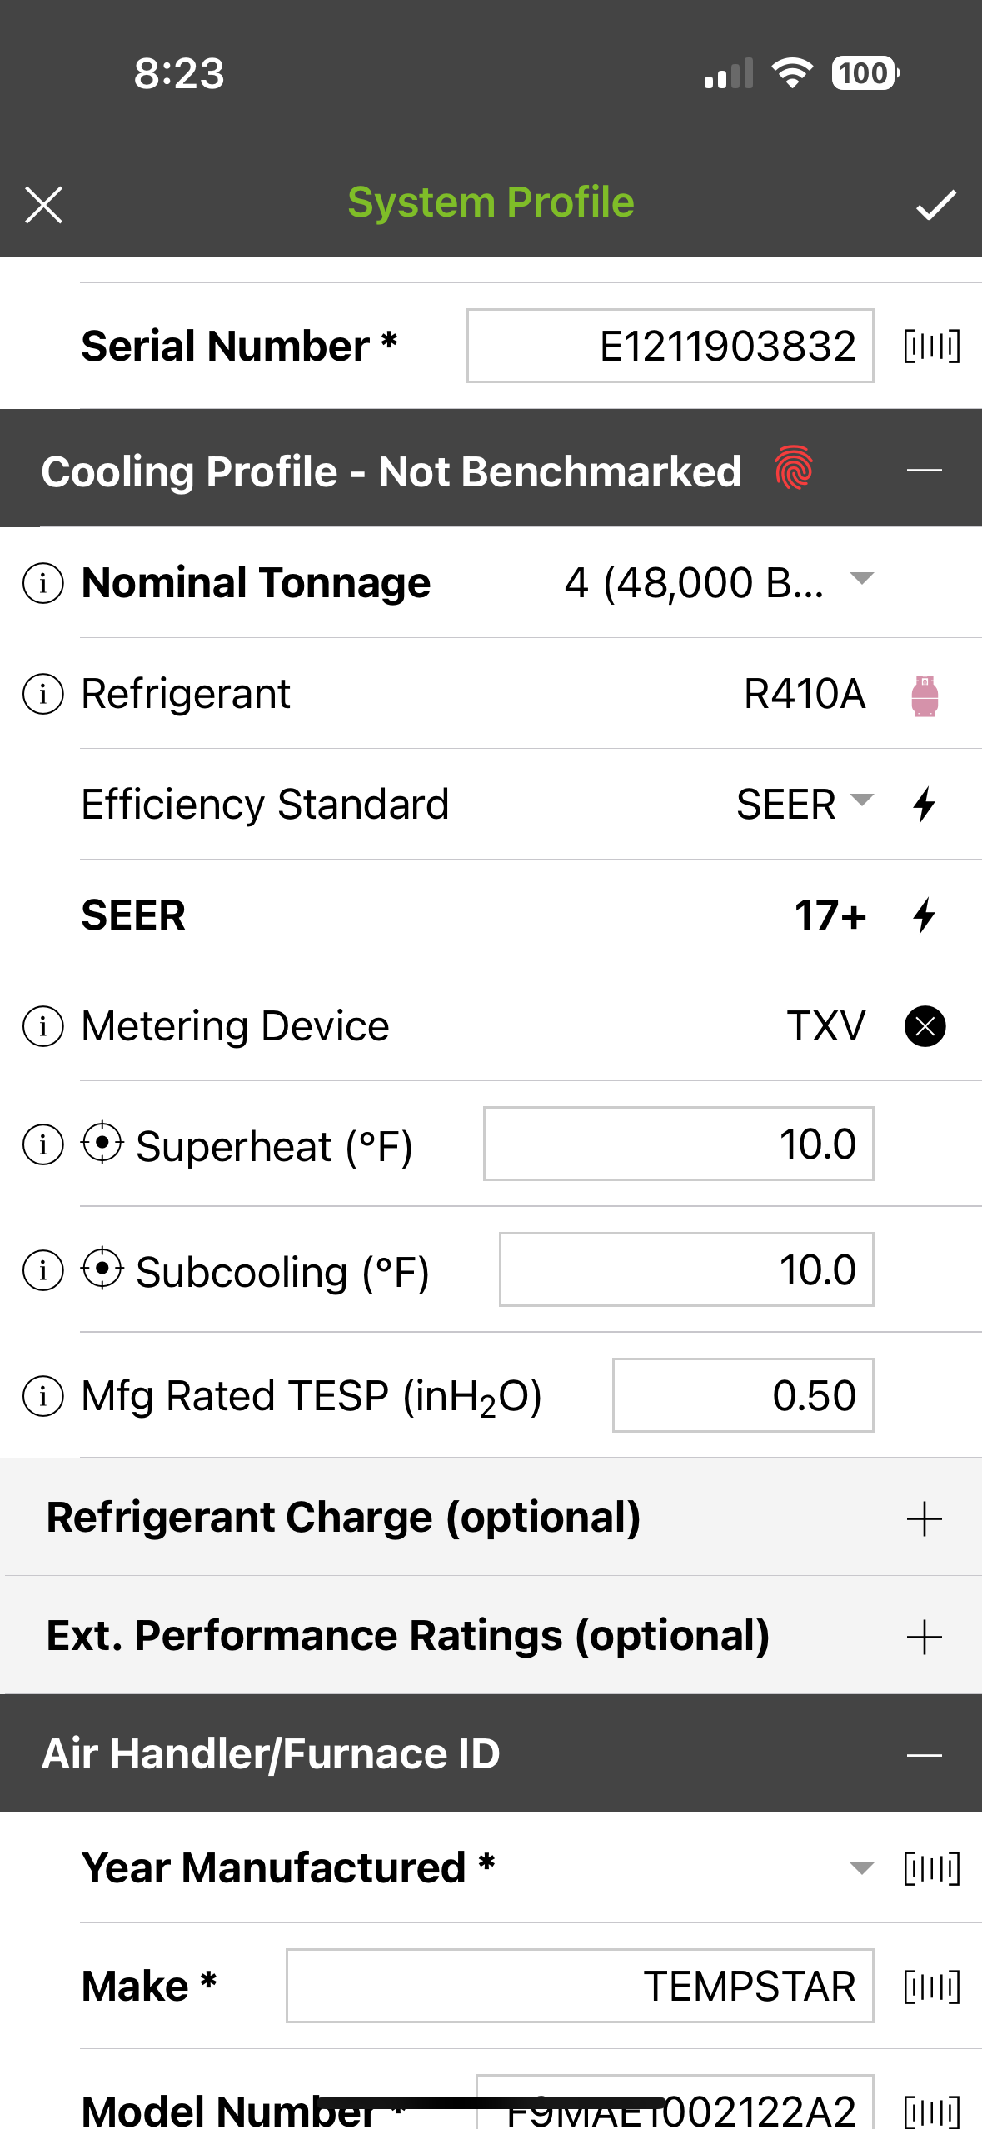Show info about Mfg Rated TESP

(x=43, y=1396)
